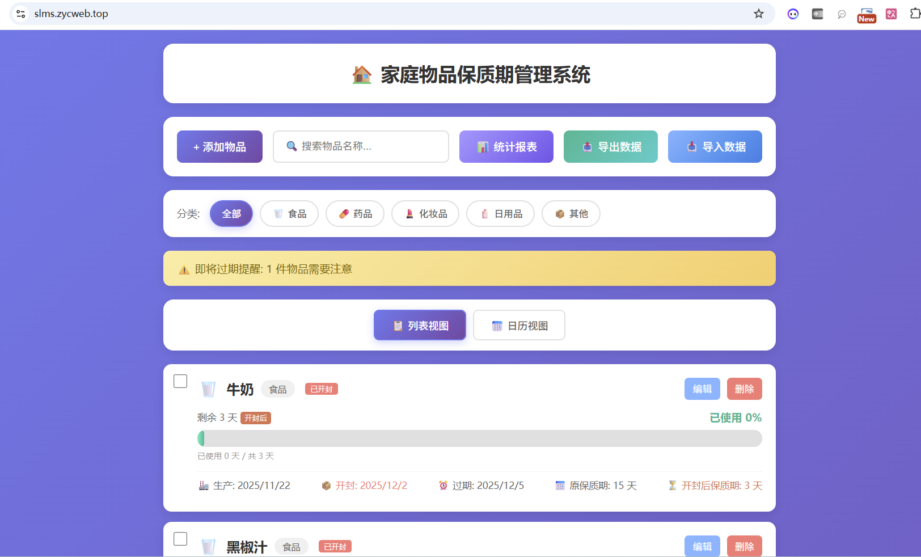The height and width of the screenshot is (557, 921).
Task: Click the factory icon next to 生产 date
Action: [x=204, y=486]
